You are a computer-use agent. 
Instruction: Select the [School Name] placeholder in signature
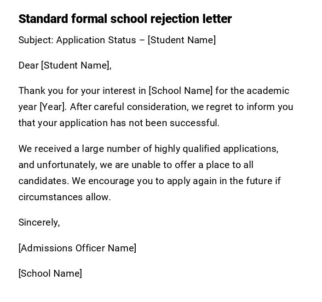50,273
